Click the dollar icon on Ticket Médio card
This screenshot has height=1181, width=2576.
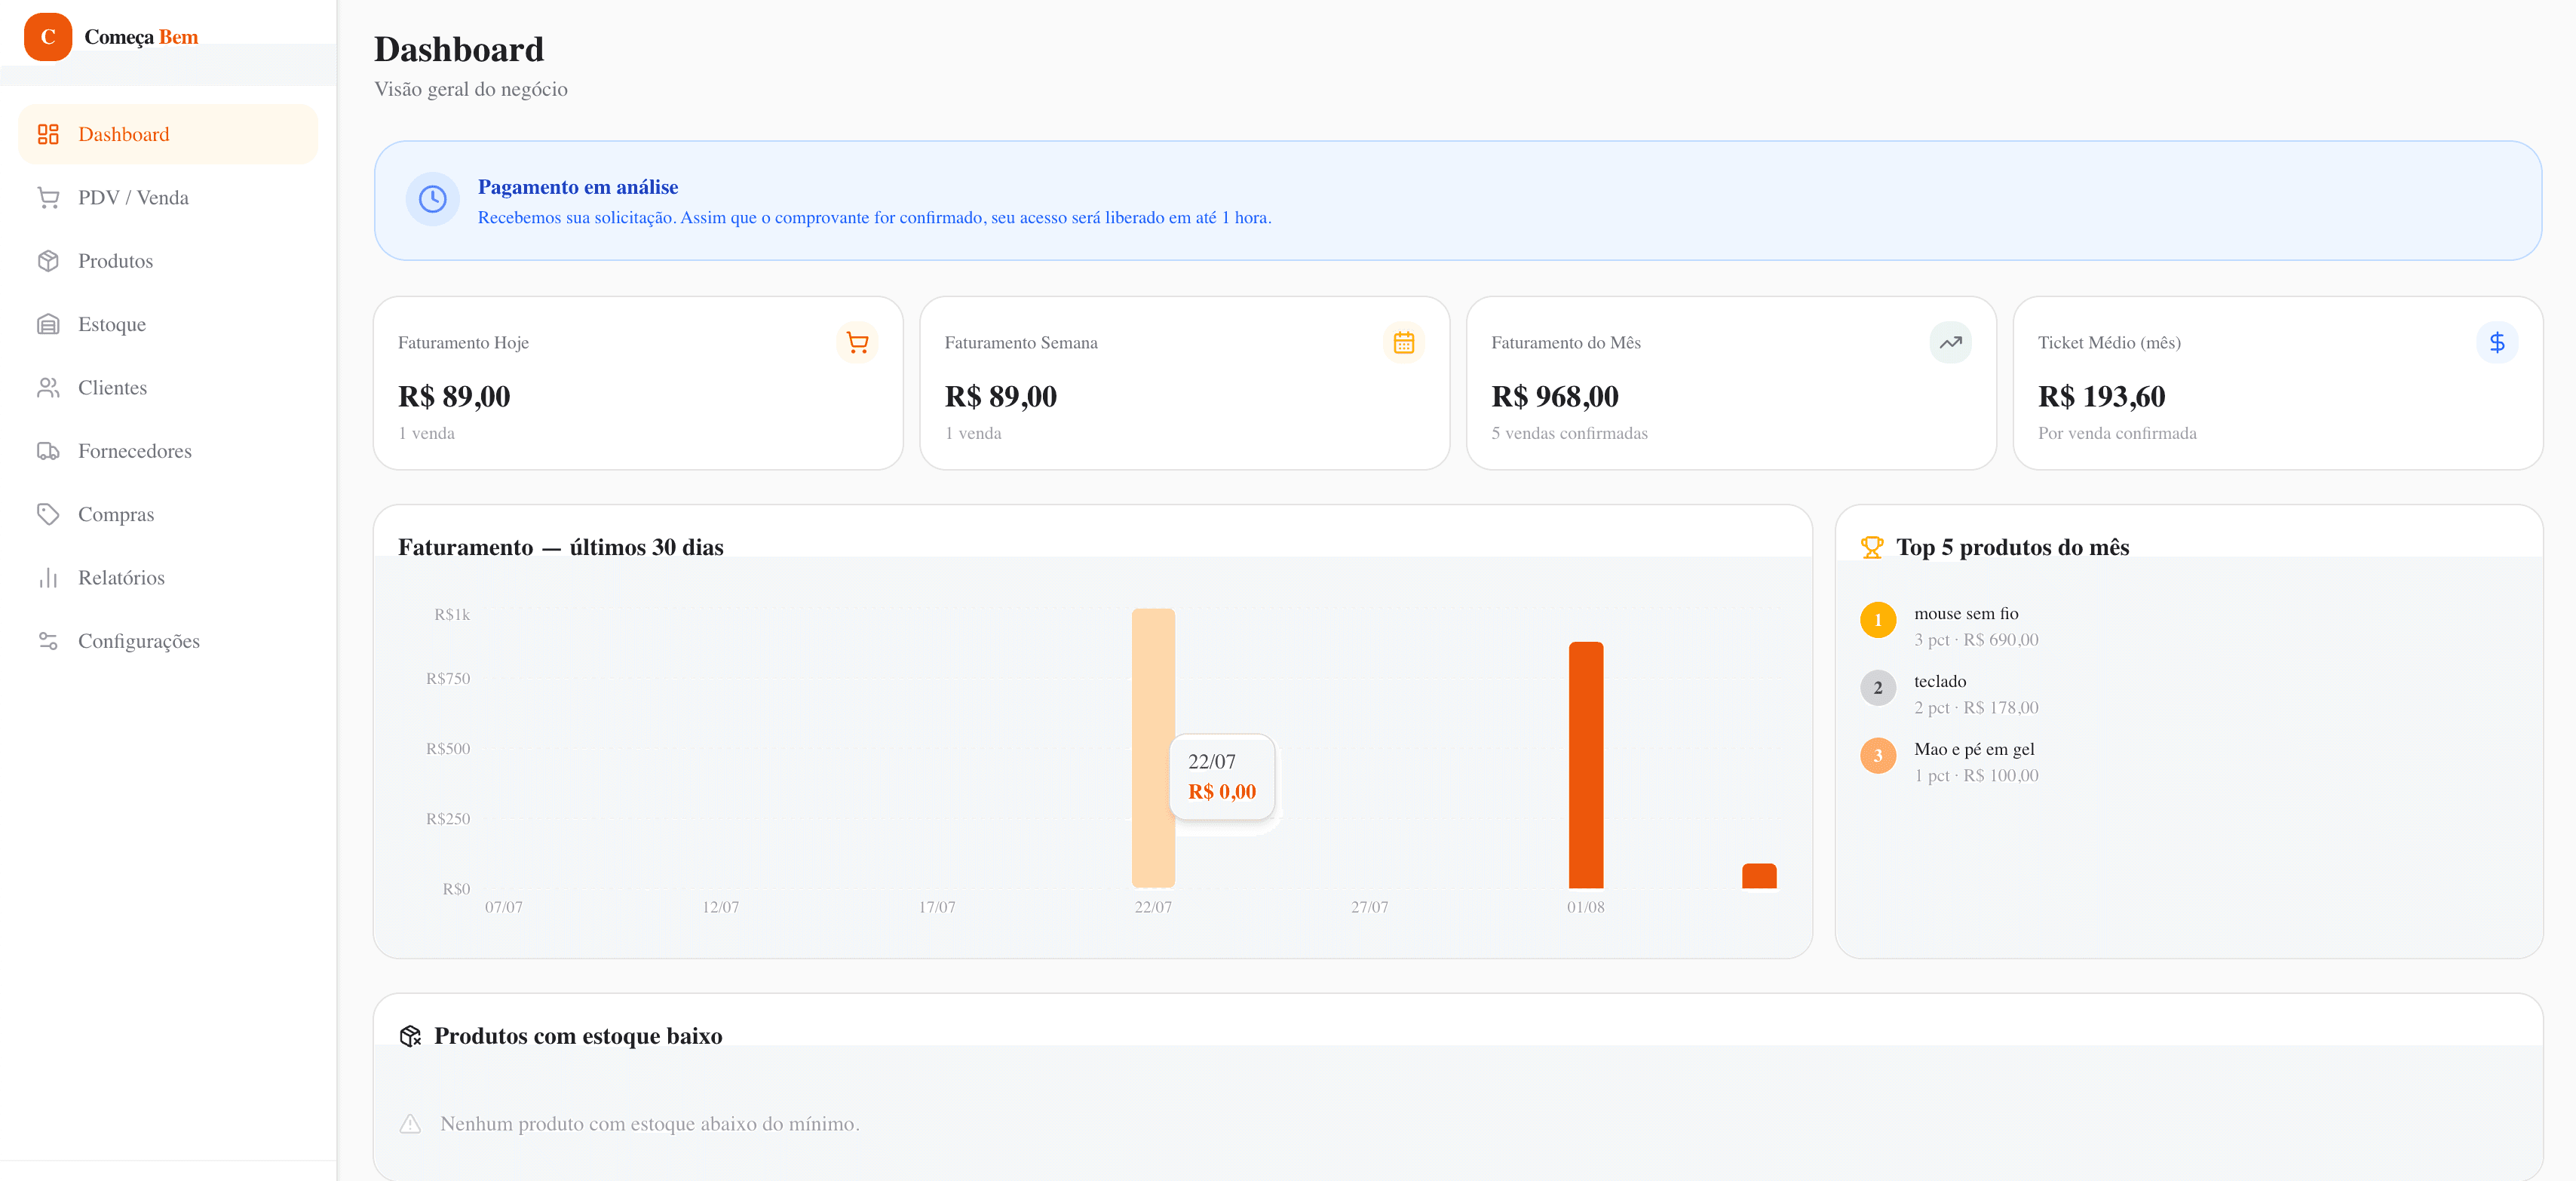click(x=2497, y=343)
